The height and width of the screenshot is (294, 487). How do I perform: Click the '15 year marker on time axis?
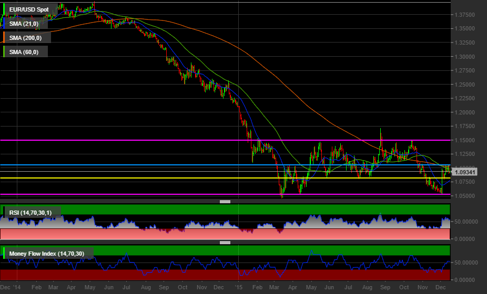(239, 288)
